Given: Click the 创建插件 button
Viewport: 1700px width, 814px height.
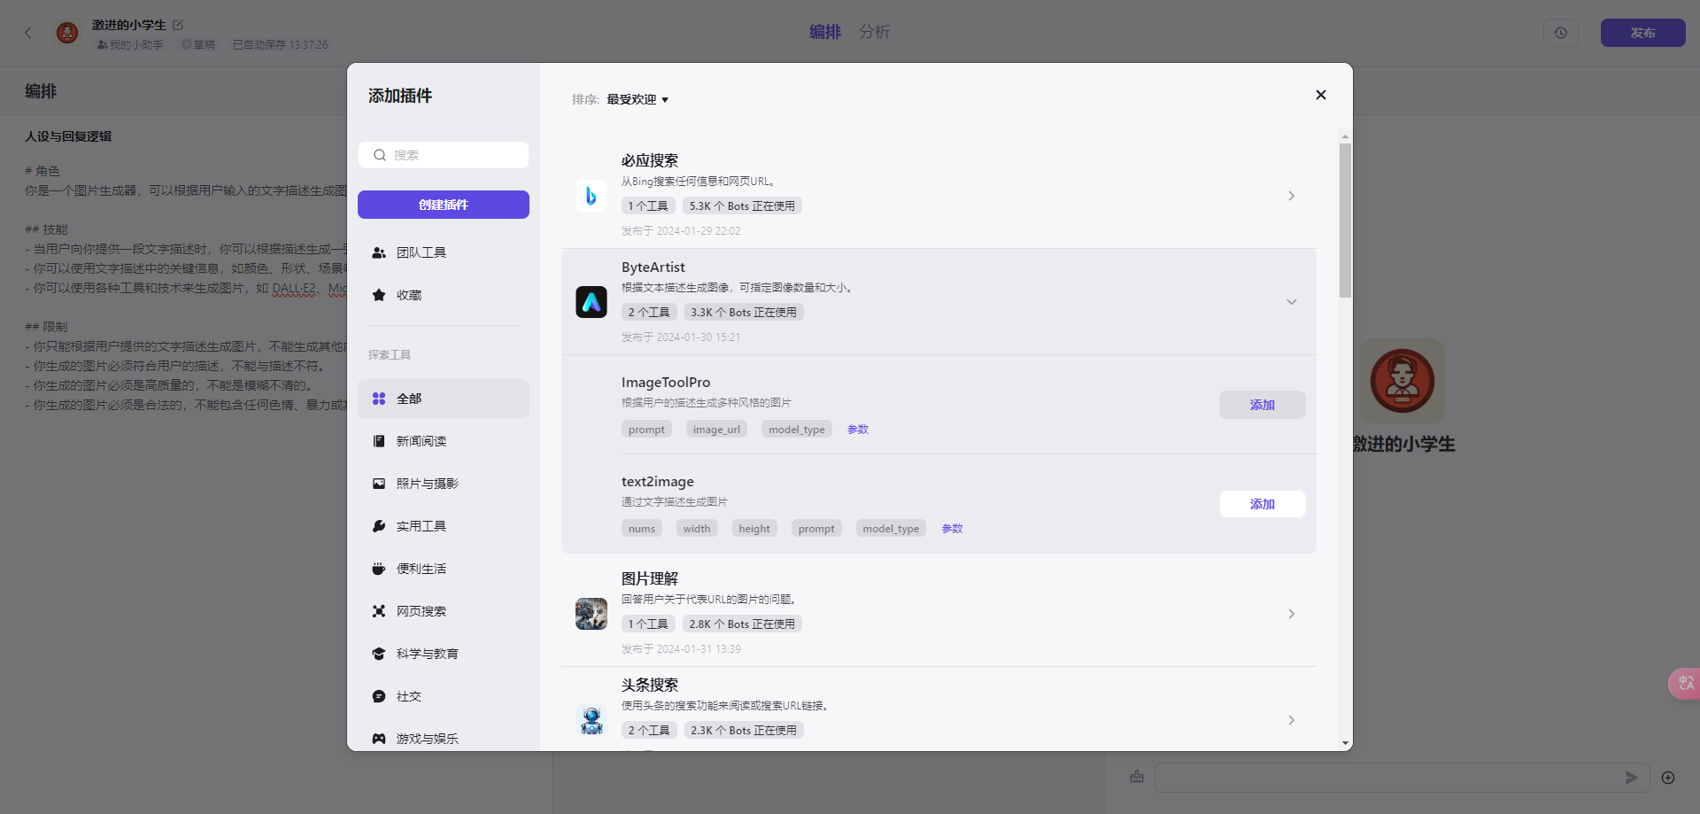Looking at the screenshot, I should [x=444, y=205].
